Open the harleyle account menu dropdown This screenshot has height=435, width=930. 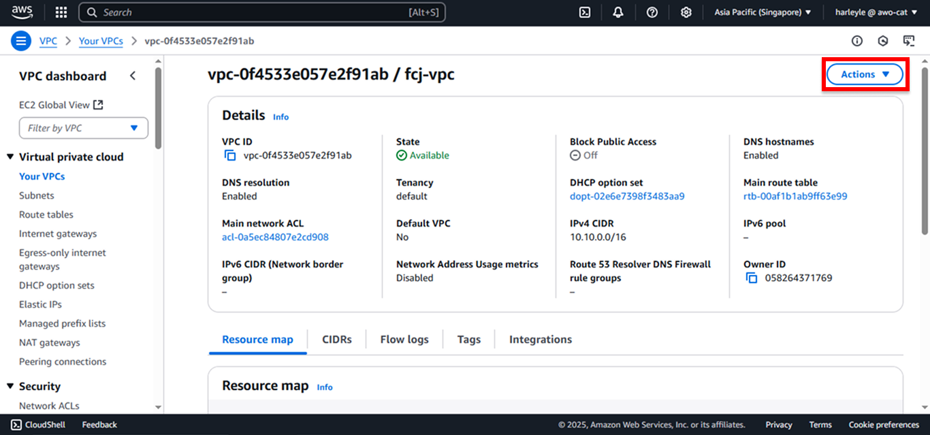click(x=876, y=12)
